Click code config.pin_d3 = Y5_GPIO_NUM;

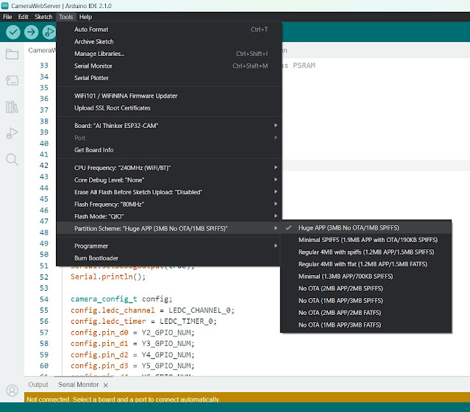132,366
